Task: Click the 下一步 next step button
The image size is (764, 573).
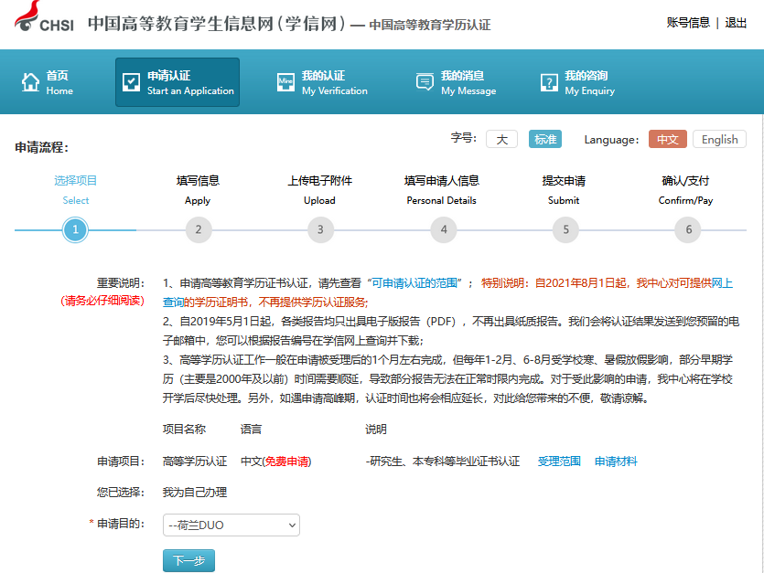Action: 188,561
